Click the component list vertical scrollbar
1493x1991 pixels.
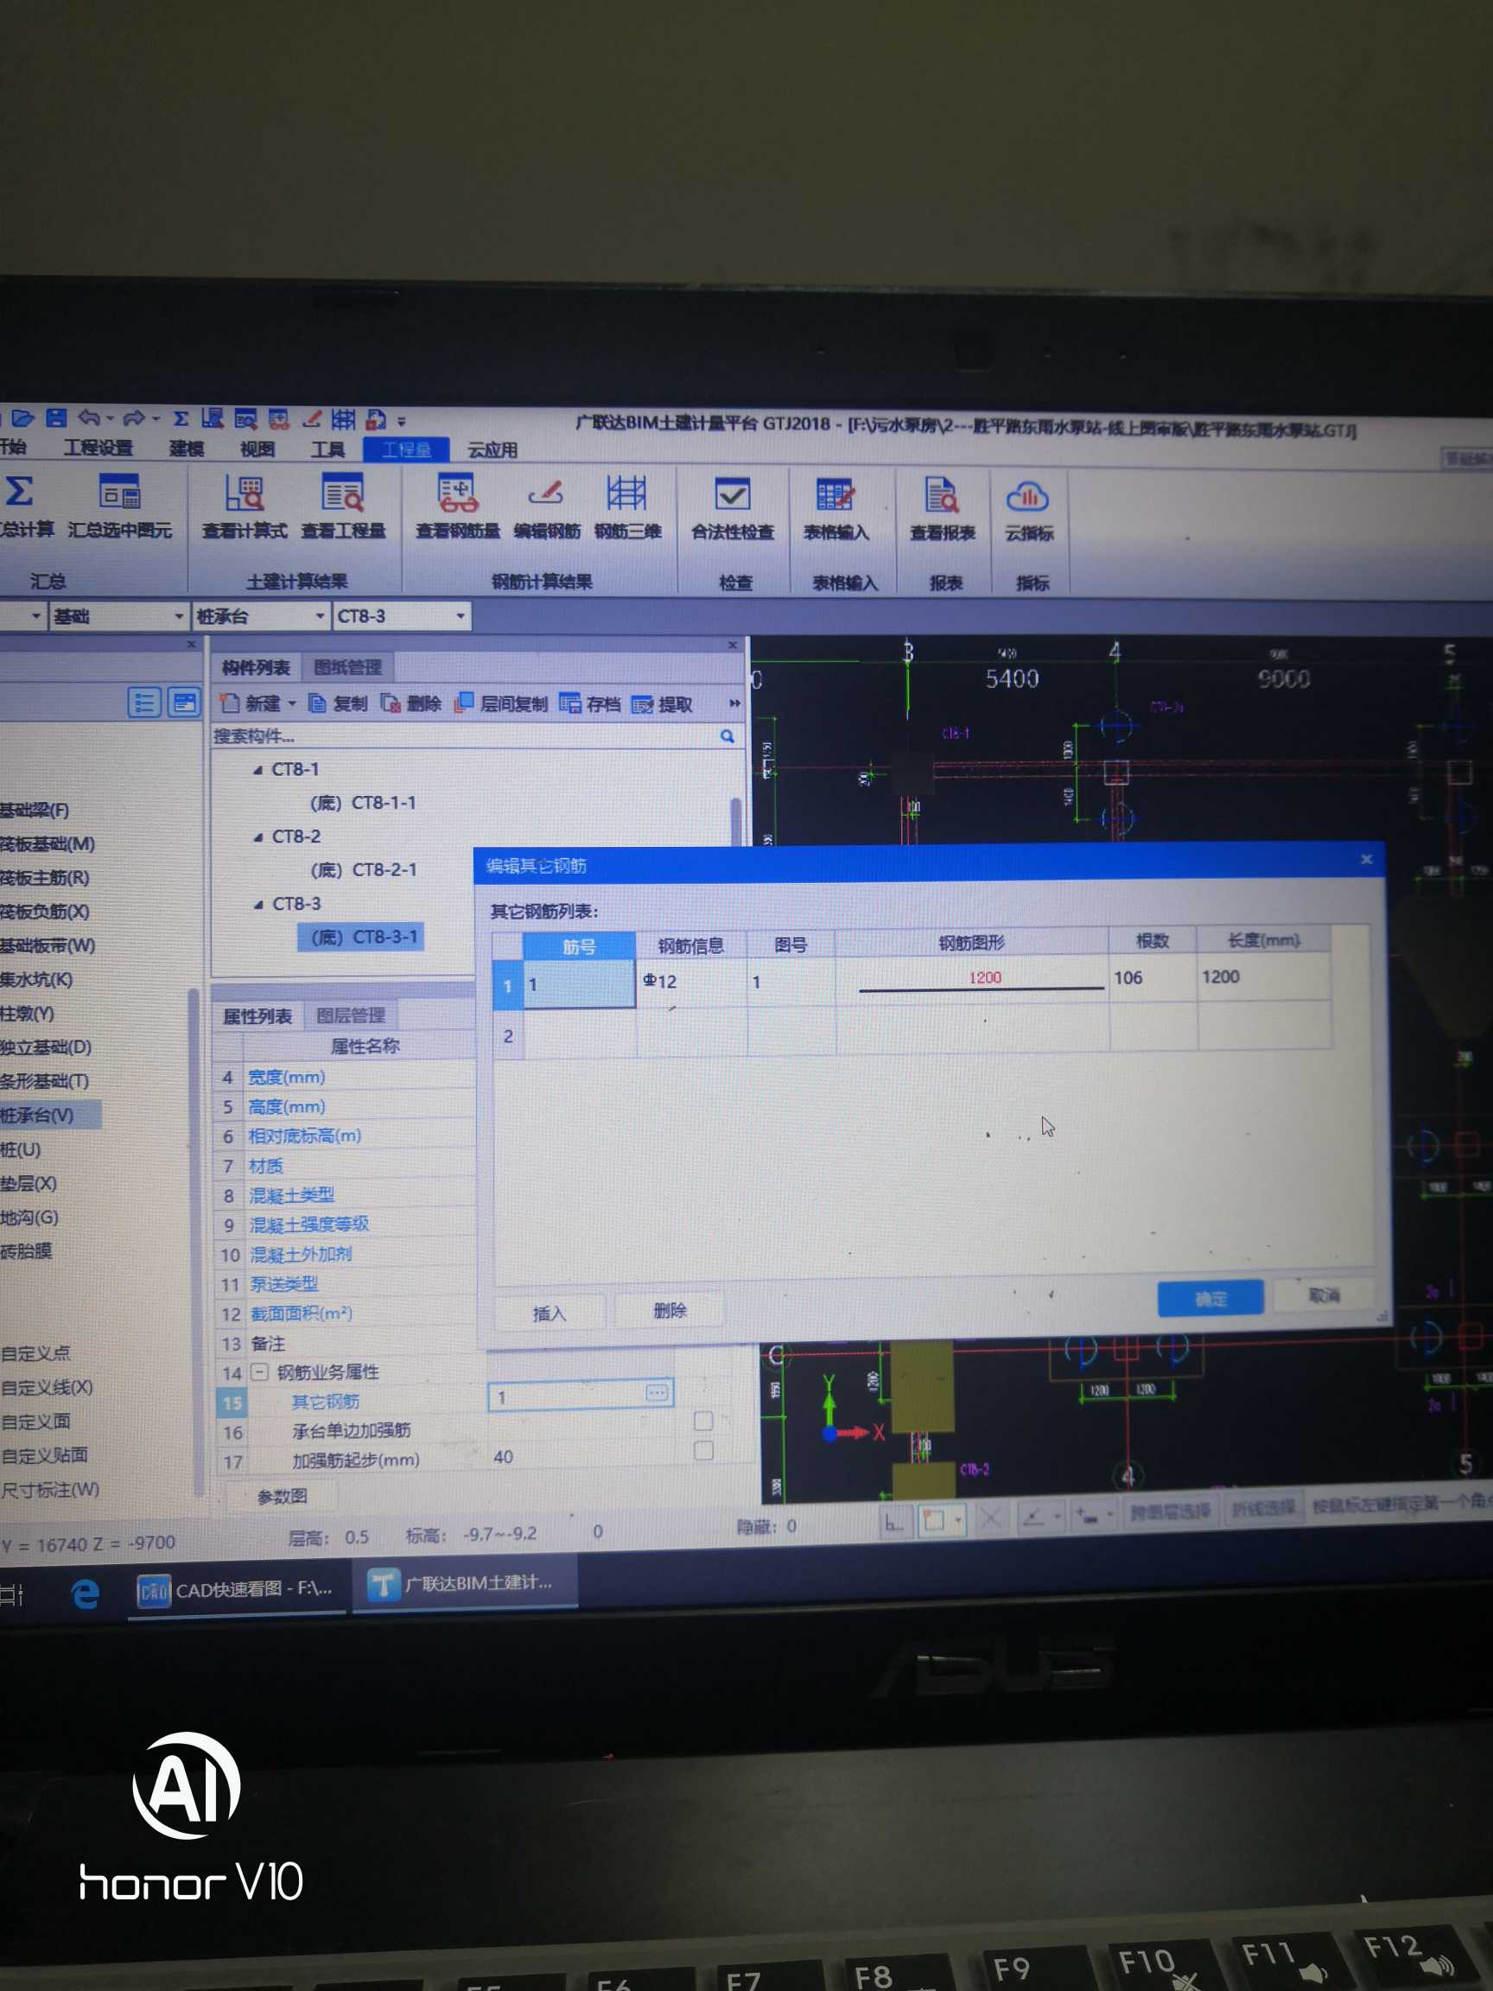pyautogui.click(x=736, y=821)
